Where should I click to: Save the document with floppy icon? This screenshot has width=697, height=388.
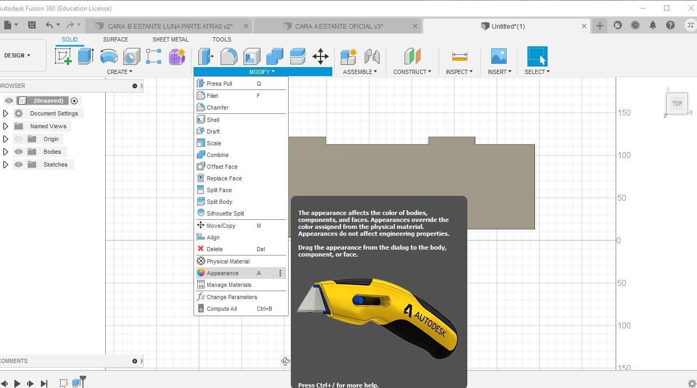32,25
